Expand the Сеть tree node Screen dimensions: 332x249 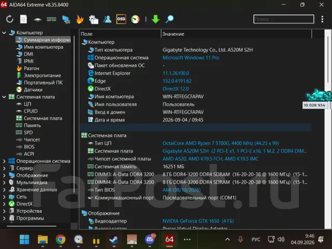pyautogui.click(x=4, y=197)
